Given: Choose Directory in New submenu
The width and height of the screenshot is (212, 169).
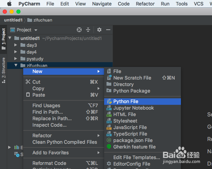Looking at the screenshot, I should click(x=142, y=84).
